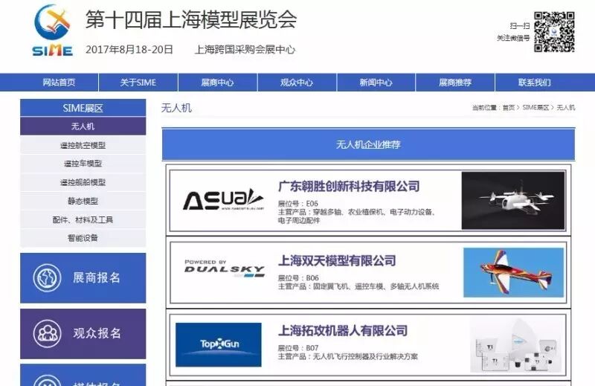
Task: Click the 无人机企业推荐 banner
Action: [x=368, y=144]
